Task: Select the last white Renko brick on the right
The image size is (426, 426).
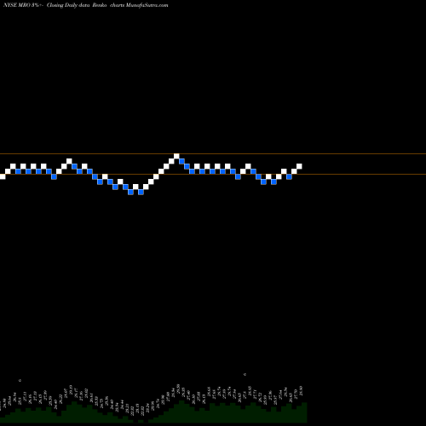Action: [299, 166]
